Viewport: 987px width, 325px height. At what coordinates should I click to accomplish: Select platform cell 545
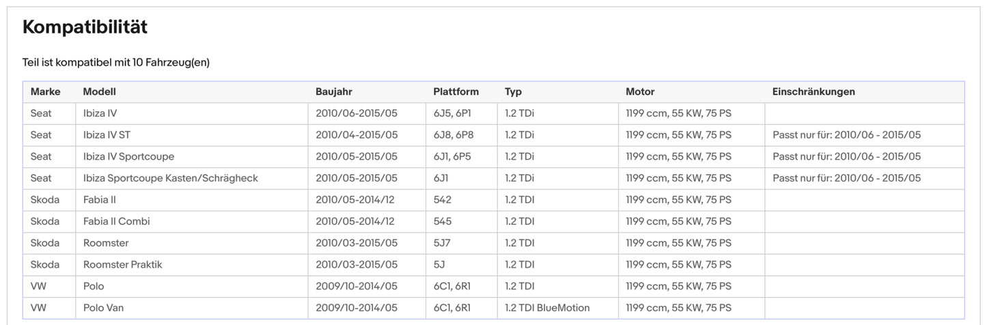click(442, 221)
